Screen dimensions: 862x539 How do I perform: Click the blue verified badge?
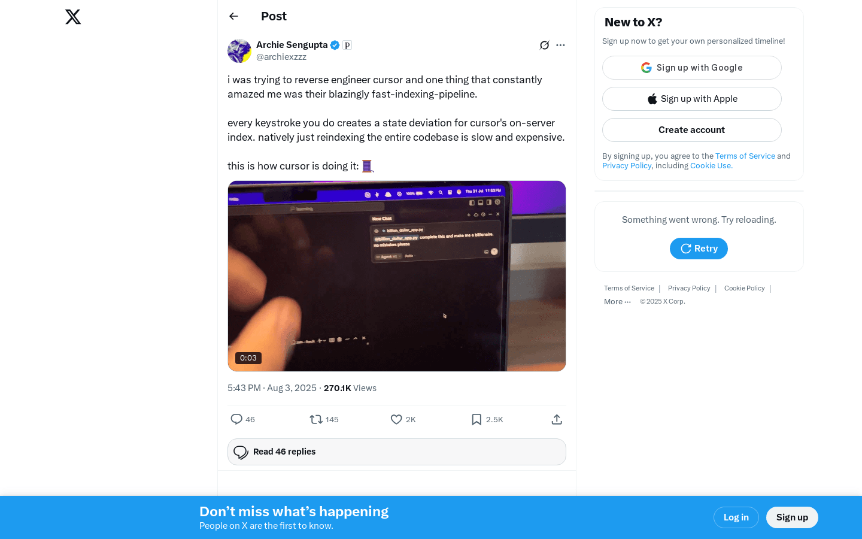coord(335,45)
